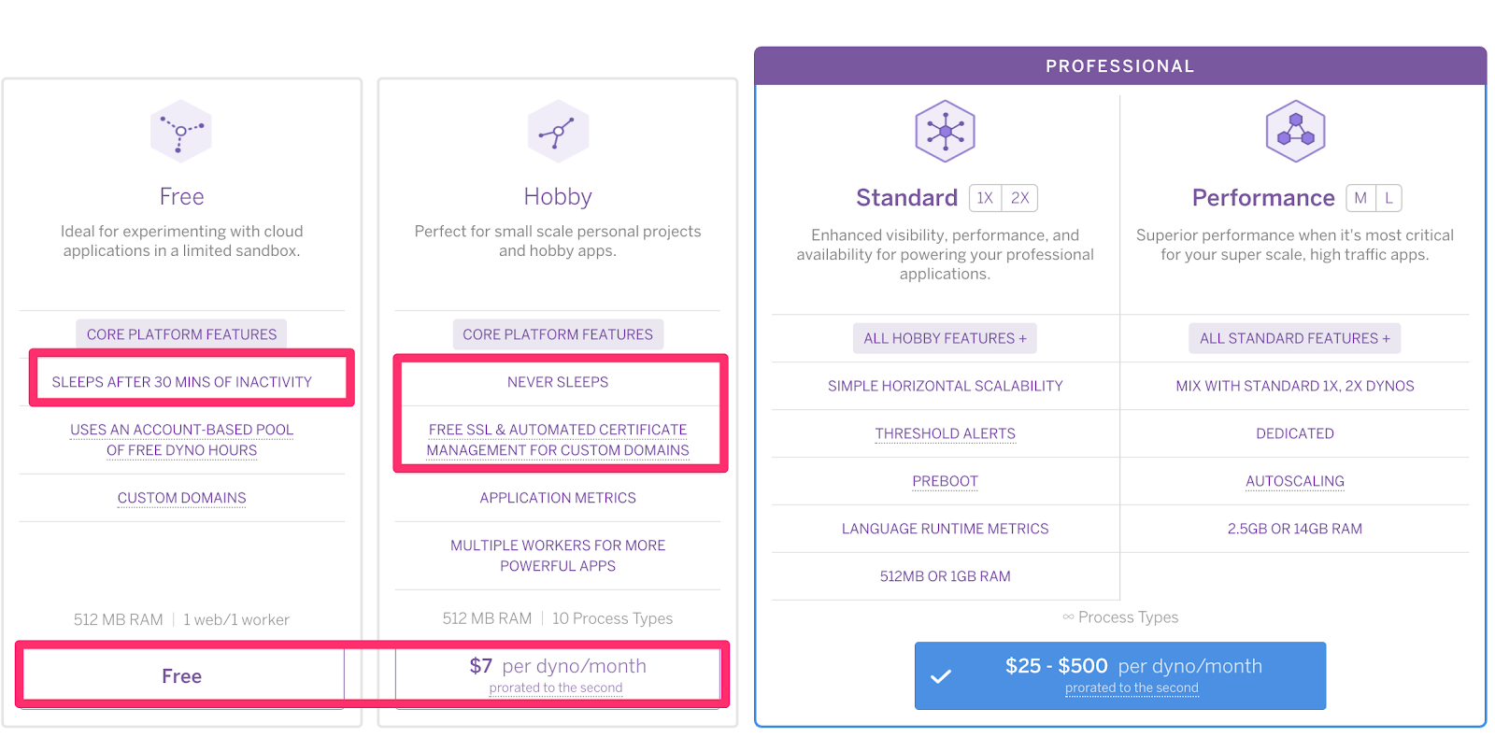Open the Custom Domains link
The height and width of the screenshot is (737, 1495).
[181, 498]
